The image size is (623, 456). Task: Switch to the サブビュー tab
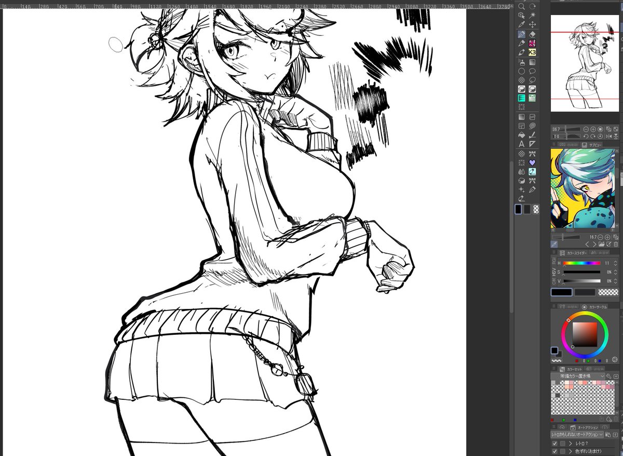[591, 145]
